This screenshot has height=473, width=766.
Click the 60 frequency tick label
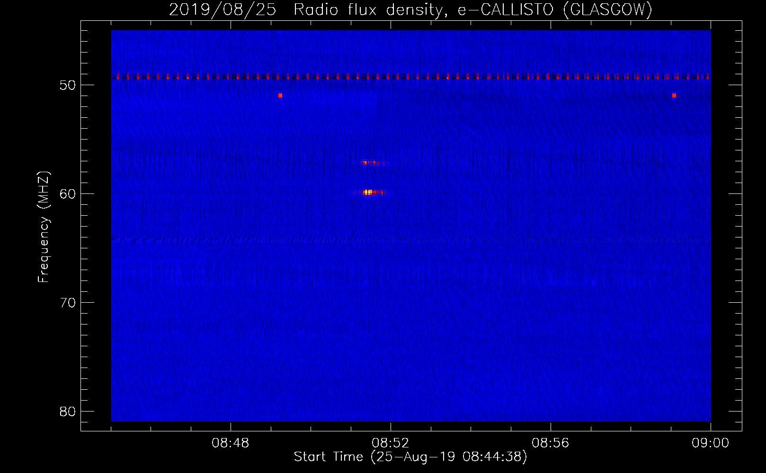68,194
